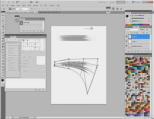Select the Zoom tool in the toolbox
This screenshot has width=154, height=119.
pos(3,75)
